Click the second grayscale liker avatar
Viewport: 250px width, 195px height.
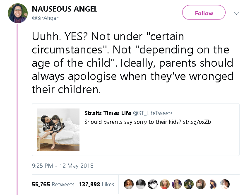(x=141, y=184)
